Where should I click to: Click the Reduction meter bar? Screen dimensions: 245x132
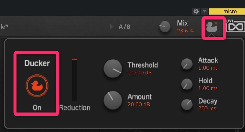point(75,80)
